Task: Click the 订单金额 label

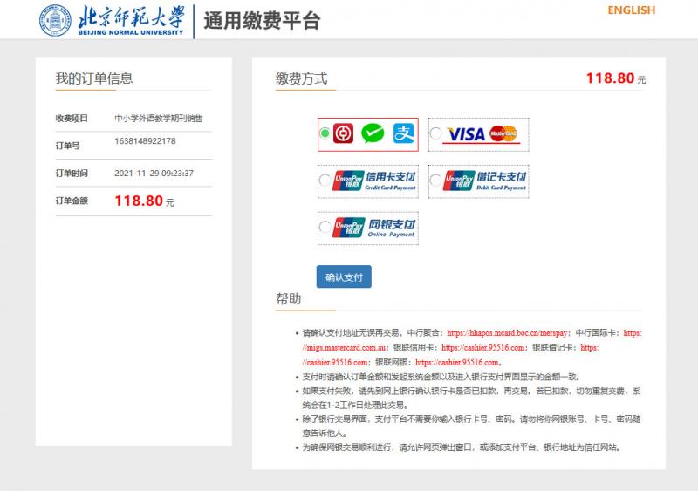Action: [72, 201]
